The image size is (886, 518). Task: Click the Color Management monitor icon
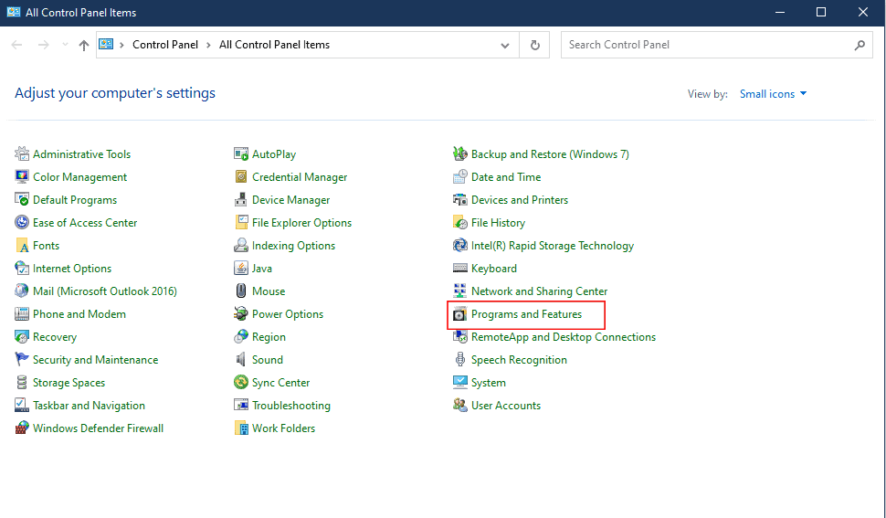(22, 177)
